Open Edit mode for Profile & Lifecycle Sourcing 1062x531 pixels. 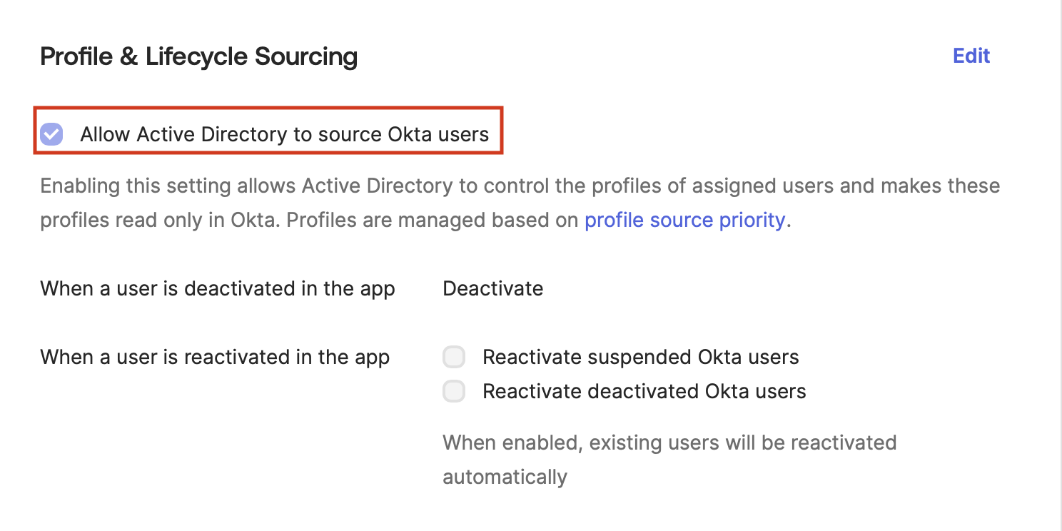click(x=971, y=56)
